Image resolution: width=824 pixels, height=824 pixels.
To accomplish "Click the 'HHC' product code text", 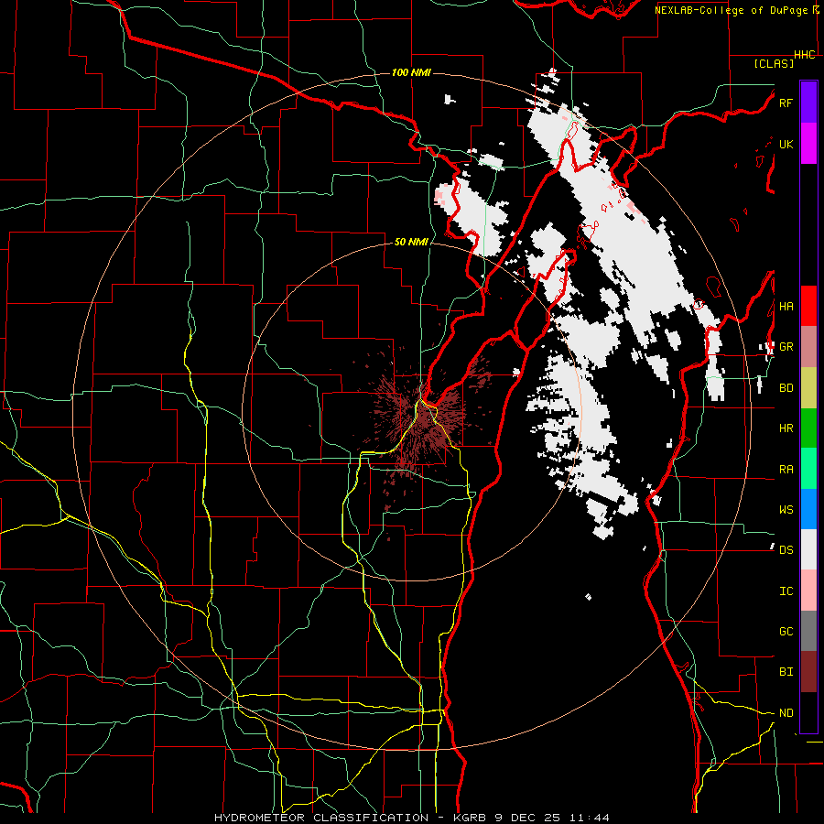I will coord(805,55).
